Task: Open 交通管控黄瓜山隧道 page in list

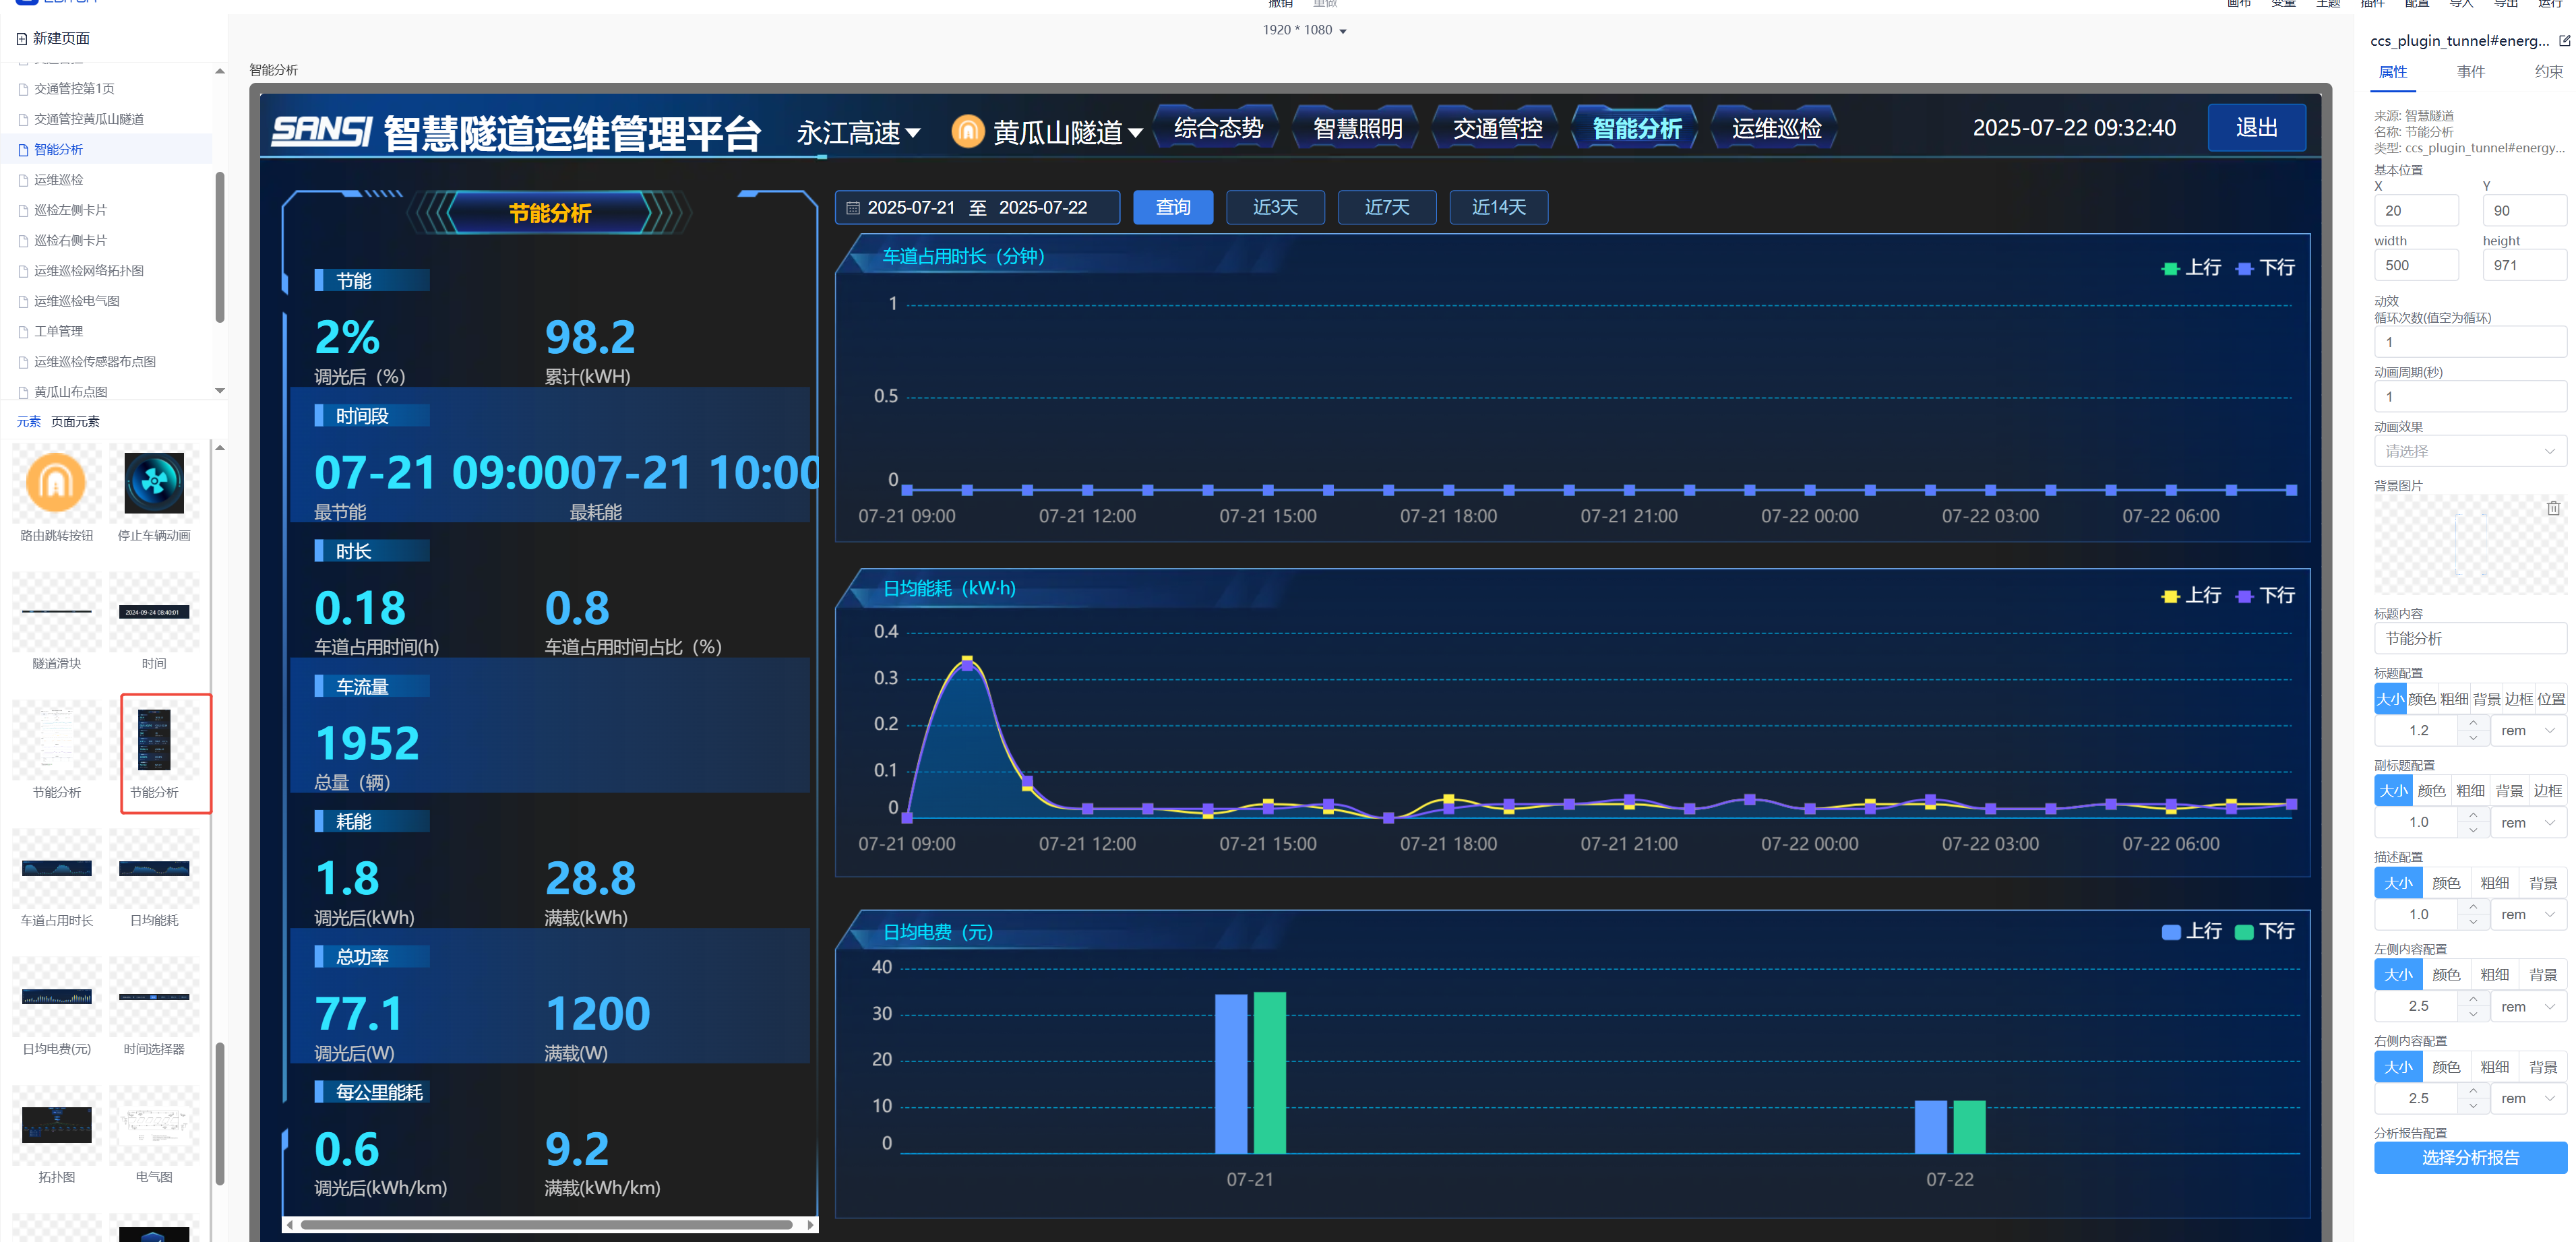Action: (89, 119)
